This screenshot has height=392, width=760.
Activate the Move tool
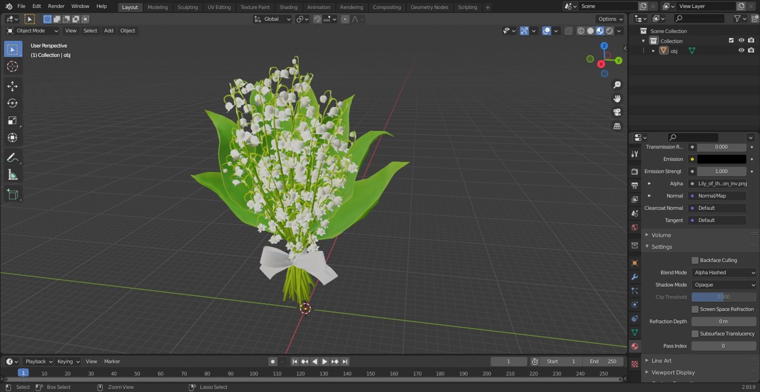[x=13, y=86]
